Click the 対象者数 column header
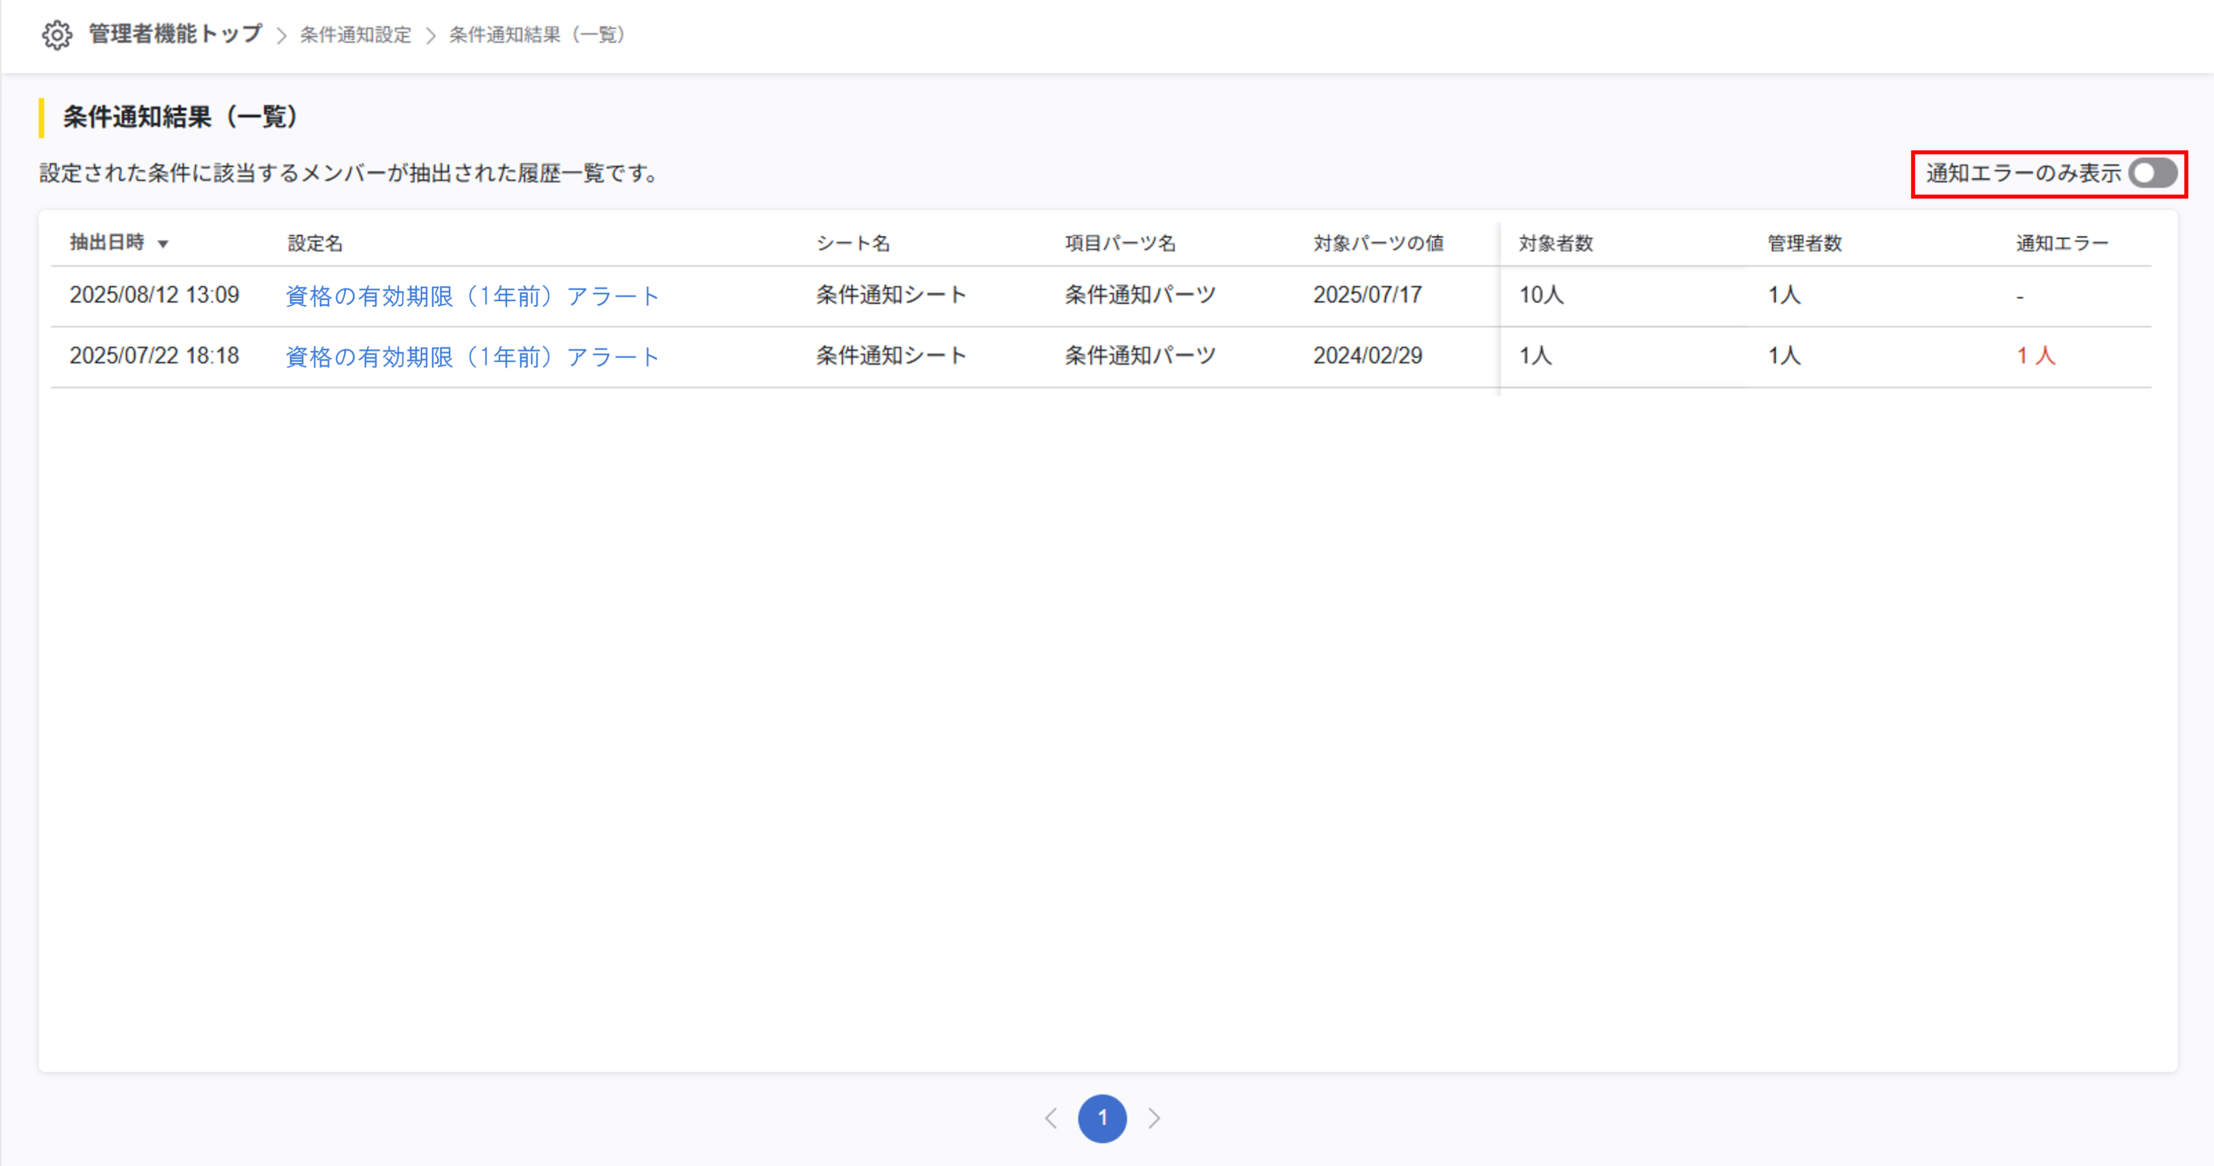Image resolution: width=2214 pixels, height=1166 pixels. (1556, 244)
